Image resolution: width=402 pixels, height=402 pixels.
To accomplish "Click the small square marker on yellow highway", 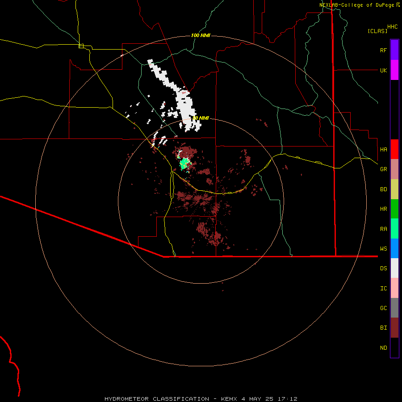I will pos(81,46).
